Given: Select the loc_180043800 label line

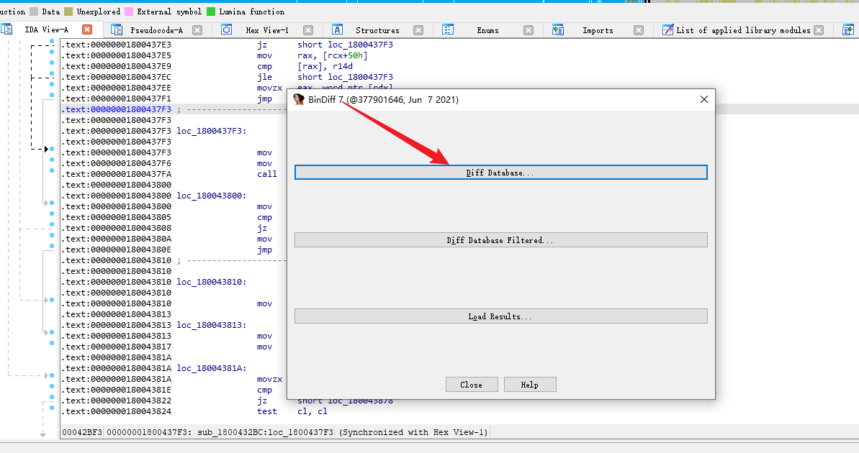Looking at the screenshot, I should pyautogui.click(x=212, y=196).
